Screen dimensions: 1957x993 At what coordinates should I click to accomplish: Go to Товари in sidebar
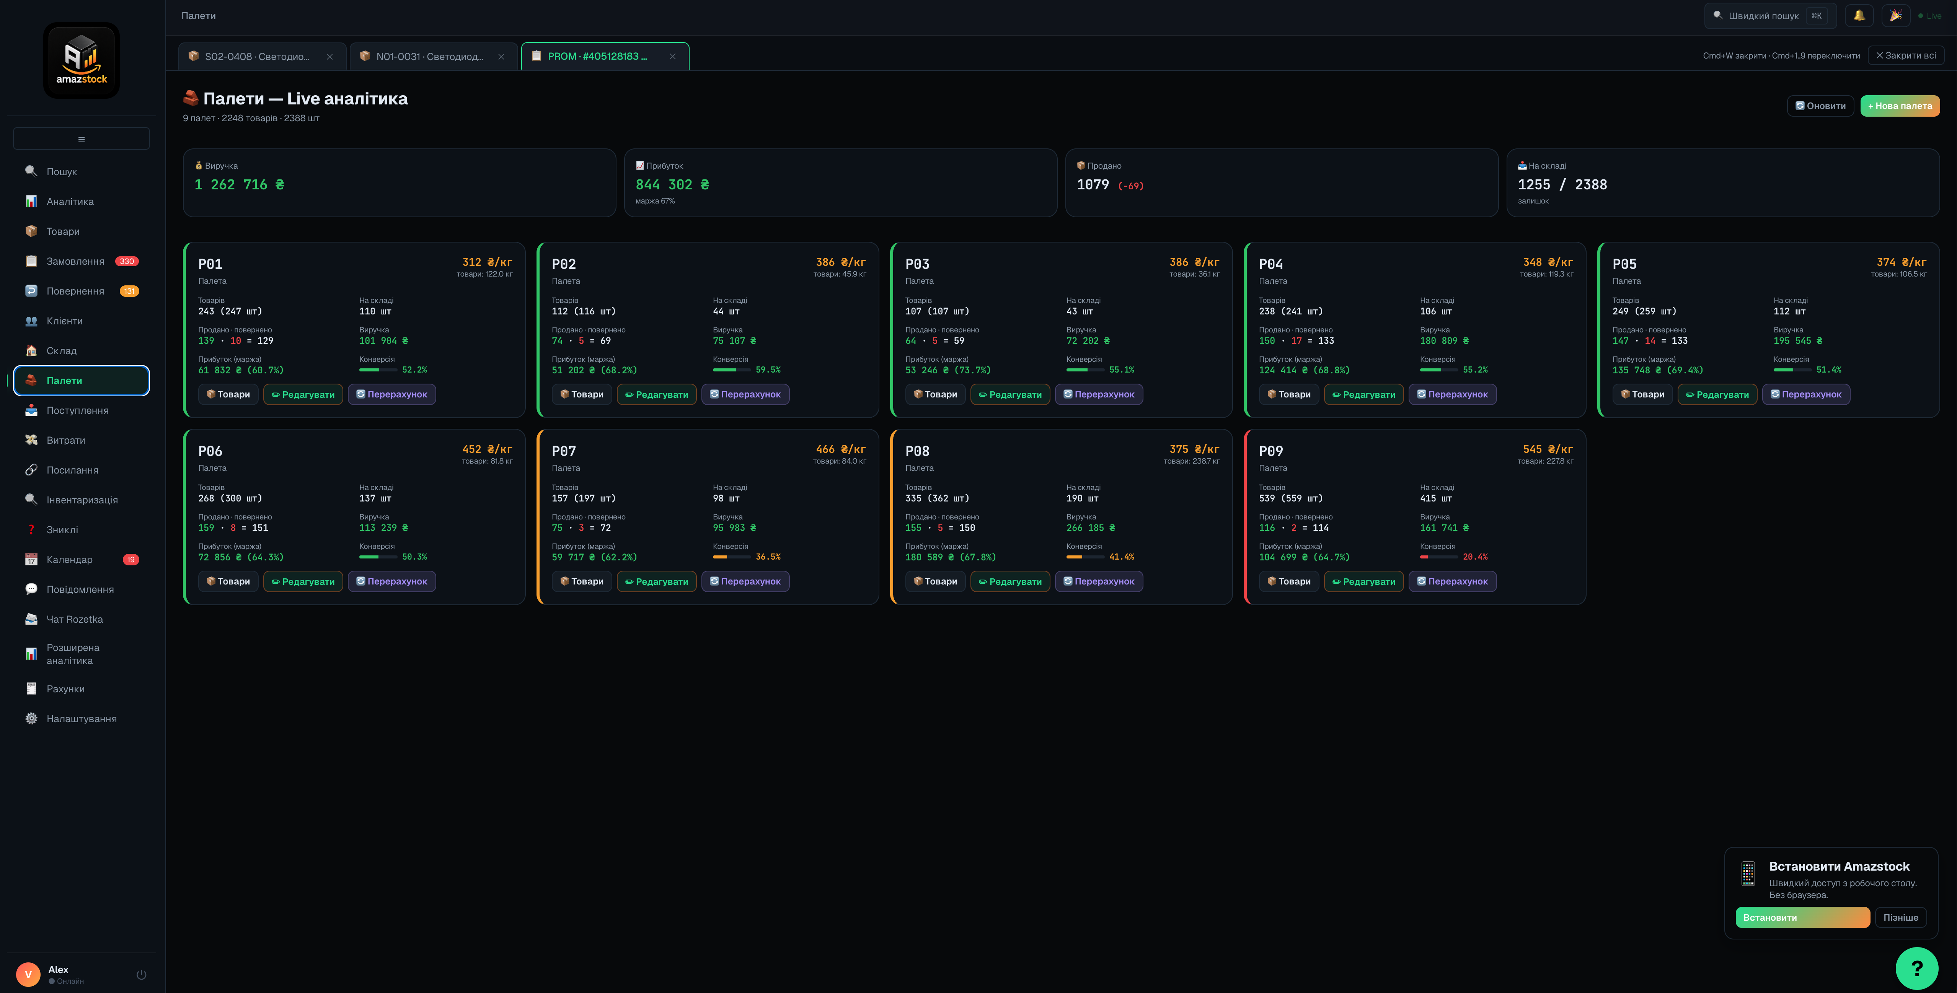81,231
